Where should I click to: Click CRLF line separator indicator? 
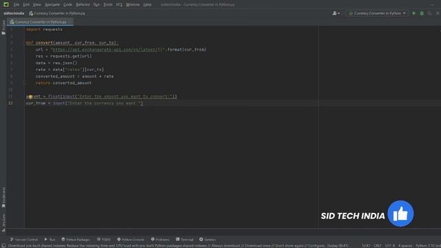click(378, 245)
